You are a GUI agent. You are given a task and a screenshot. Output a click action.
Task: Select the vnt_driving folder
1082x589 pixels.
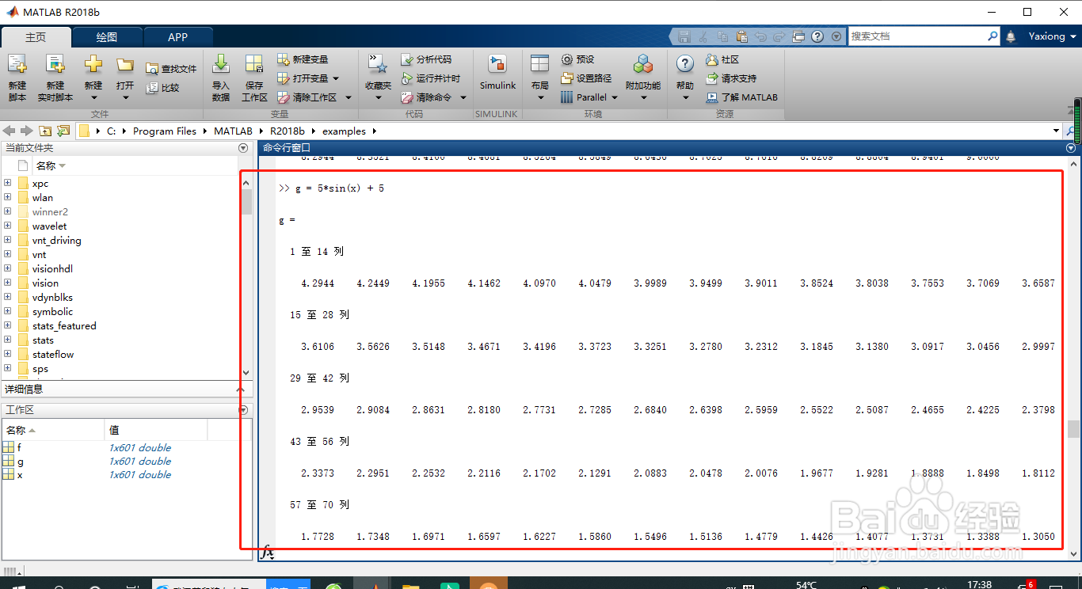[x=56, y=240]
